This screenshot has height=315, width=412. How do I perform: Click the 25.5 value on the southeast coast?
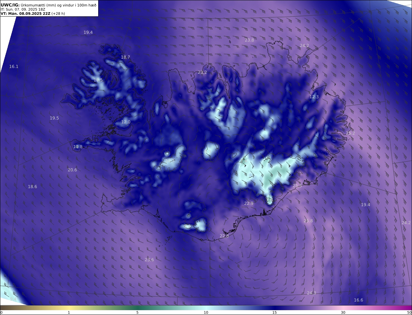click(297, 186)
